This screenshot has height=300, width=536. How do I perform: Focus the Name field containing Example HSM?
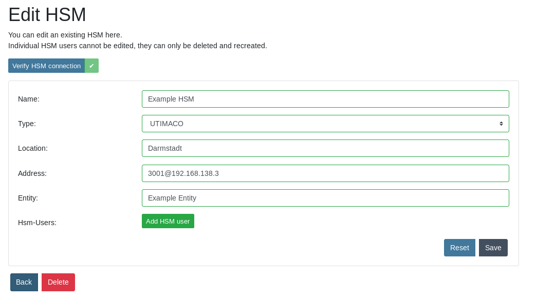coord(325,99)
